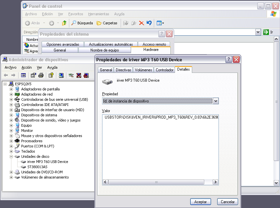Viewport: 280px width, 208px height.
Task: Click the Move To icon in Panel de control toolbar
Action: (126, 23)
